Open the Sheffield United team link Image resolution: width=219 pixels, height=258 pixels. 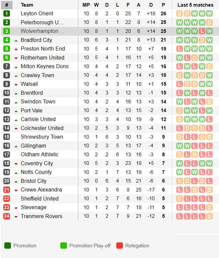point(39,199)
